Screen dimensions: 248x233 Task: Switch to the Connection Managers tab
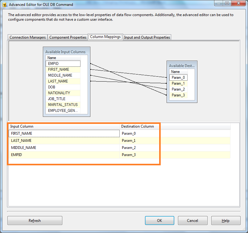tap(27, 37)
